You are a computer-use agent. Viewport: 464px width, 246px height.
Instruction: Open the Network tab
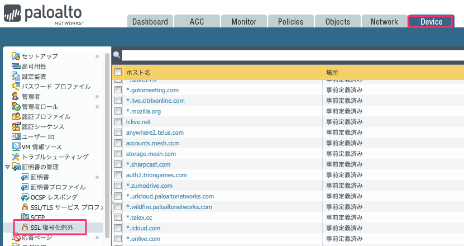click(384, 21)
